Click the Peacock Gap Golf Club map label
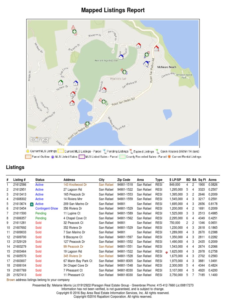226x302 pixels. click(x=106, y=60)
